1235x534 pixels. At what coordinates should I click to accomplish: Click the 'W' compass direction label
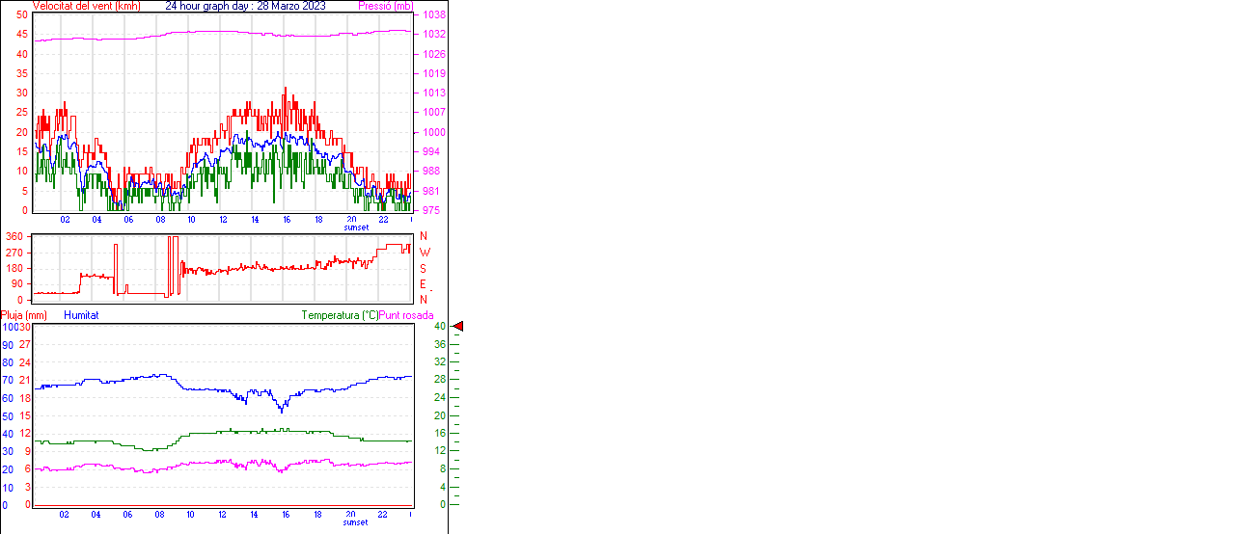[424, 253]
